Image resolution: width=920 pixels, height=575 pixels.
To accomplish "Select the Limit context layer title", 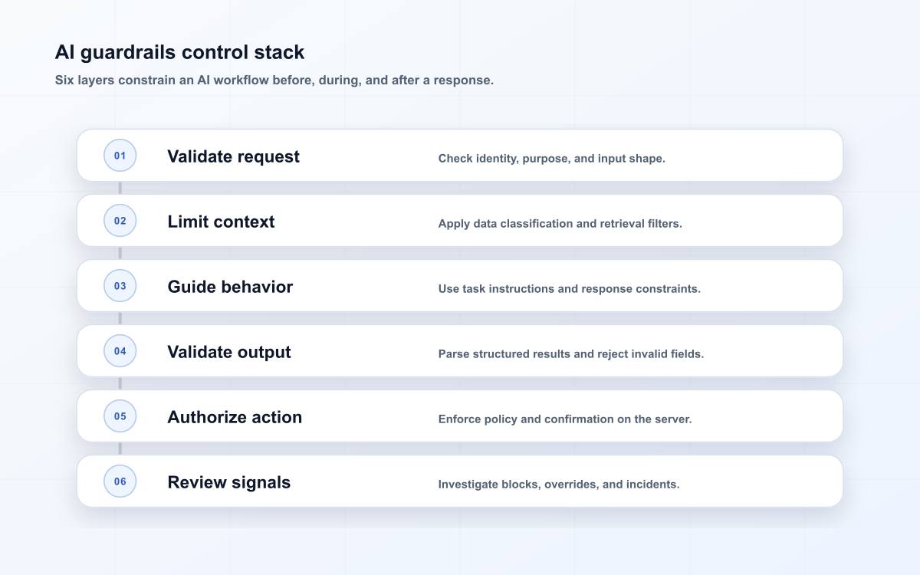I will click(221, 222).
